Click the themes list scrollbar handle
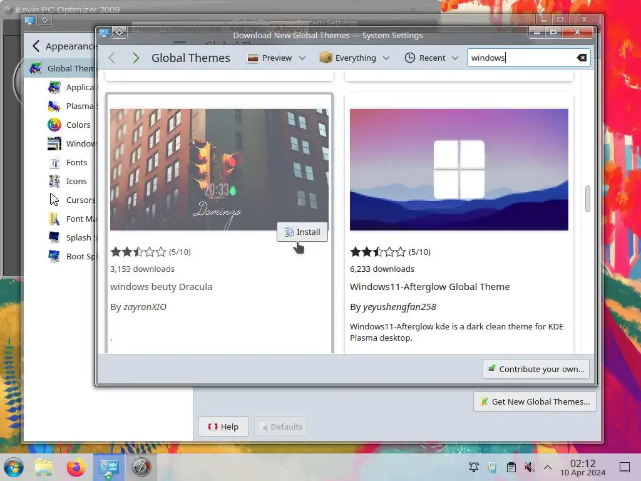This screenshot has height=481, width=641. [x=587, y=199]
